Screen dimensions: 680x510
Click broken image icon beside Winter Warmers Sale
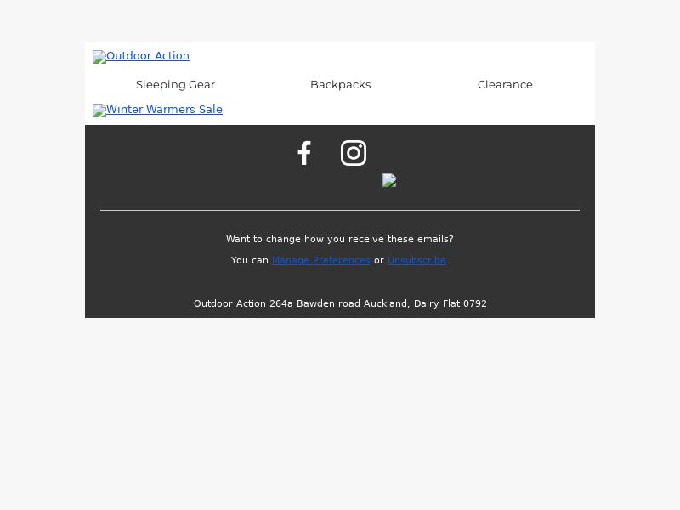pos(99,110)
